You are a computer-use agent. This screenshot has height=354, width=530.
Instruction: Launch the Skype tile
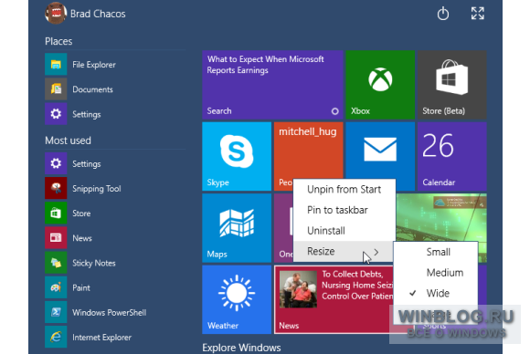tap(237, 157)
